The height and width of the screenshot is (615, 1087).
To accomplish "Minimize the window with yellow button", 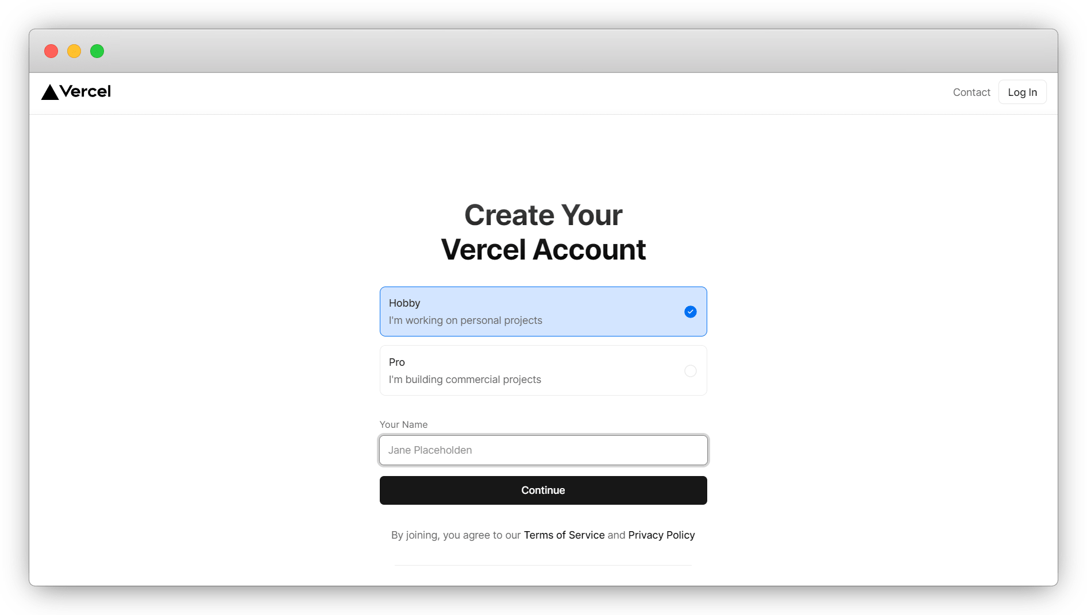I will [x=74, y=51].
